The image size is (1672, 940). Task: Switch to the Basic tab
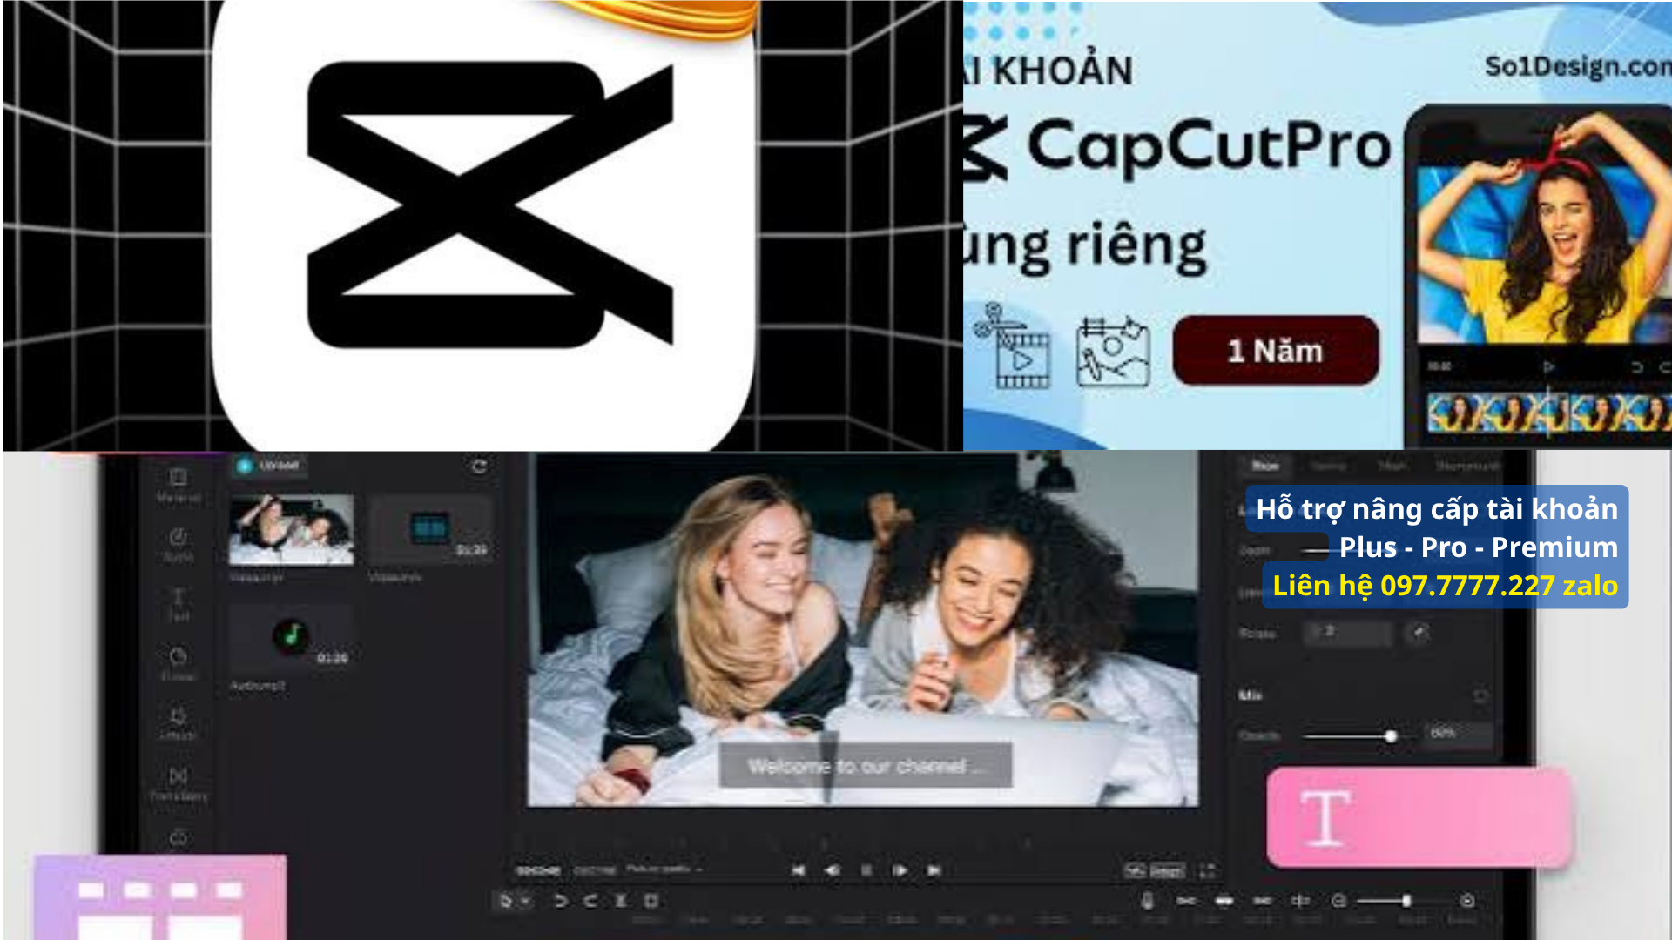pyautogui.click(x=1265, y=467)
